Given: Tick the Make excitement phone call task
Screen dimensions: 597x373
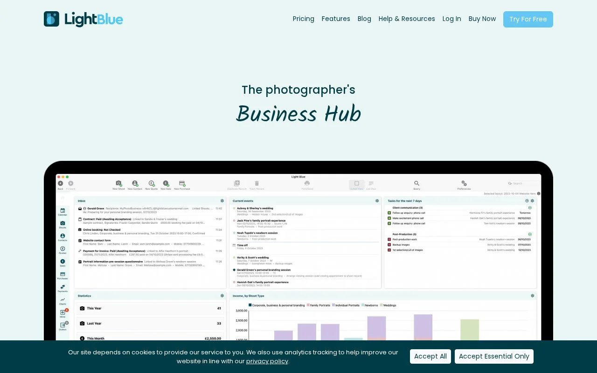Looking at the screenshot, I should pyautogui.click(x=389, y=218).
